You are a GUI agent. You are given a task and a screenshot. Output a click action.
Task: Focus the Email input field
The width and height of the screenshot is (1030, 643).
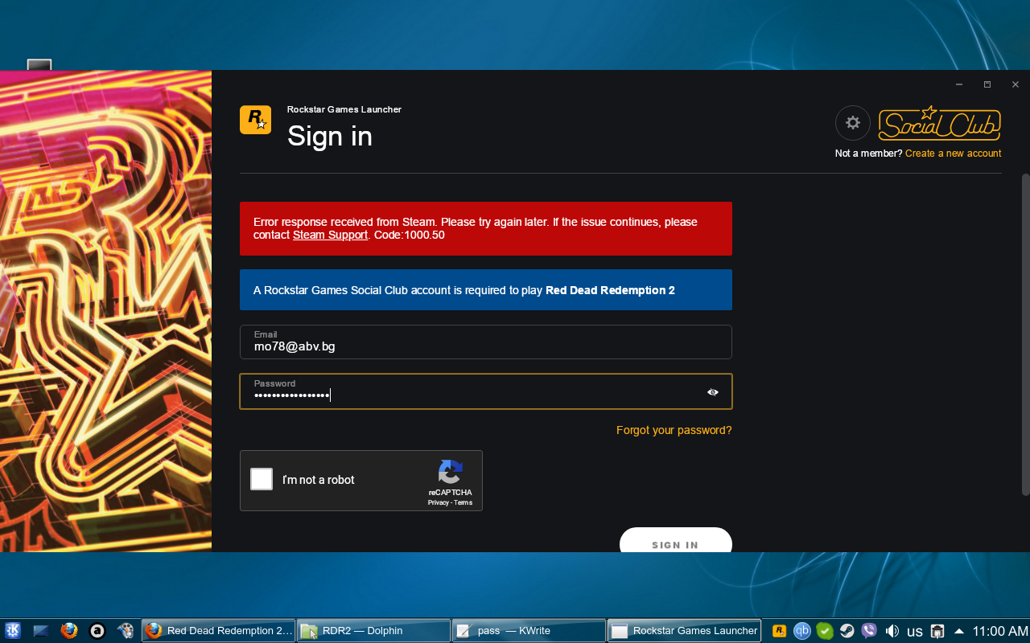click(x=486, y=342)
